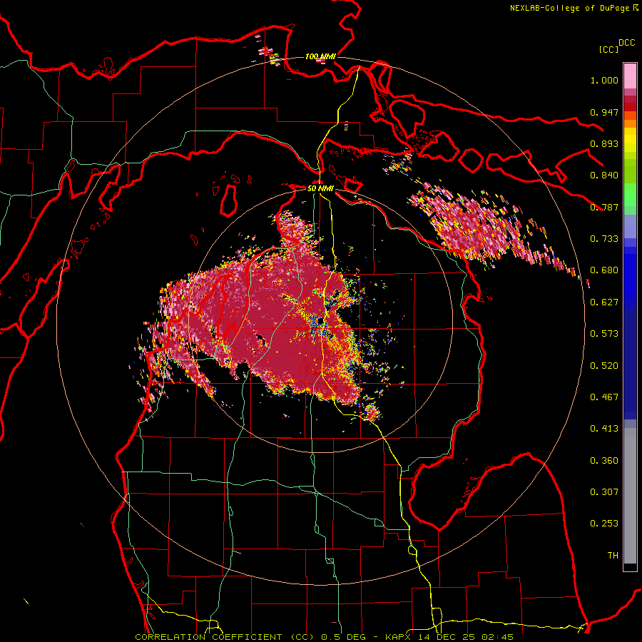
Task: Select the 0.680 scale value
Action: coord(604,270)
